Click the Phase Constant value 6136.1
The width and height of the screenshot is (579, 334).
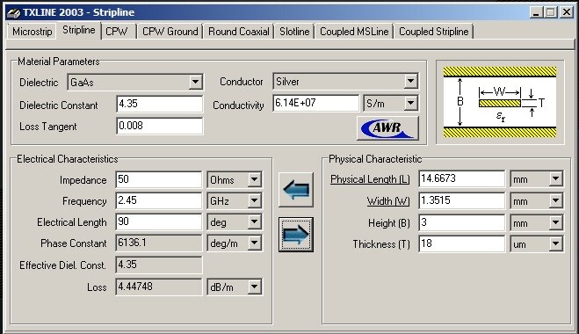tap(159, 243)
